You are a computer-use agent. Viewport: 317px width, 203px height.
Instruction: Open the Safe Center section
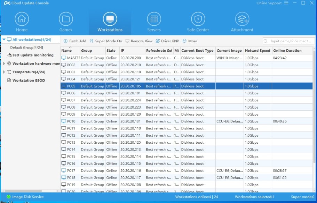click(x=198, y=22)
